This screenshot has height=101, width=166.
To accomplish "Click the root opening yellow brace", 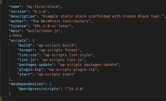I will point(1,2).
